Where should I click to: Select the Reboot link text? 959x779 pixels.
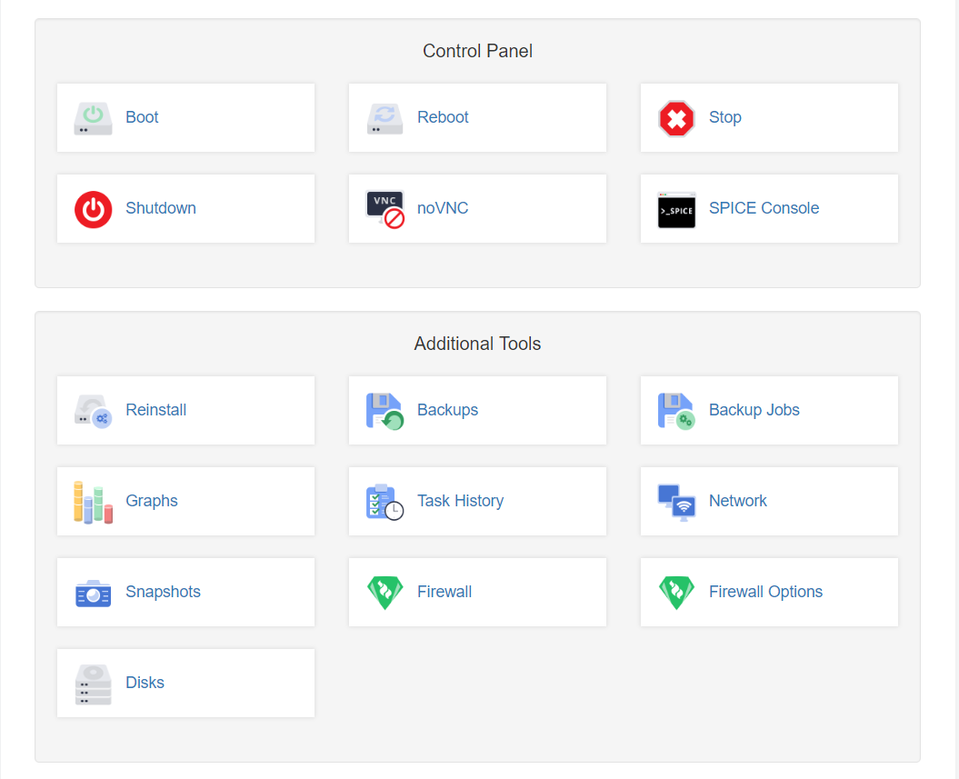(x=443, y=116)
